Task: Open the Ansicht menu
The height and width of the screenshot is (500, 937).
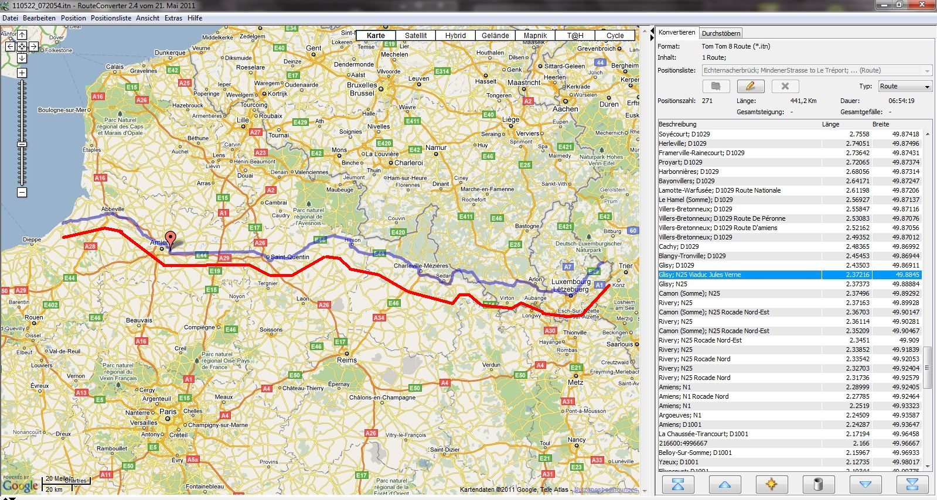Action: [x=148, y=18]
